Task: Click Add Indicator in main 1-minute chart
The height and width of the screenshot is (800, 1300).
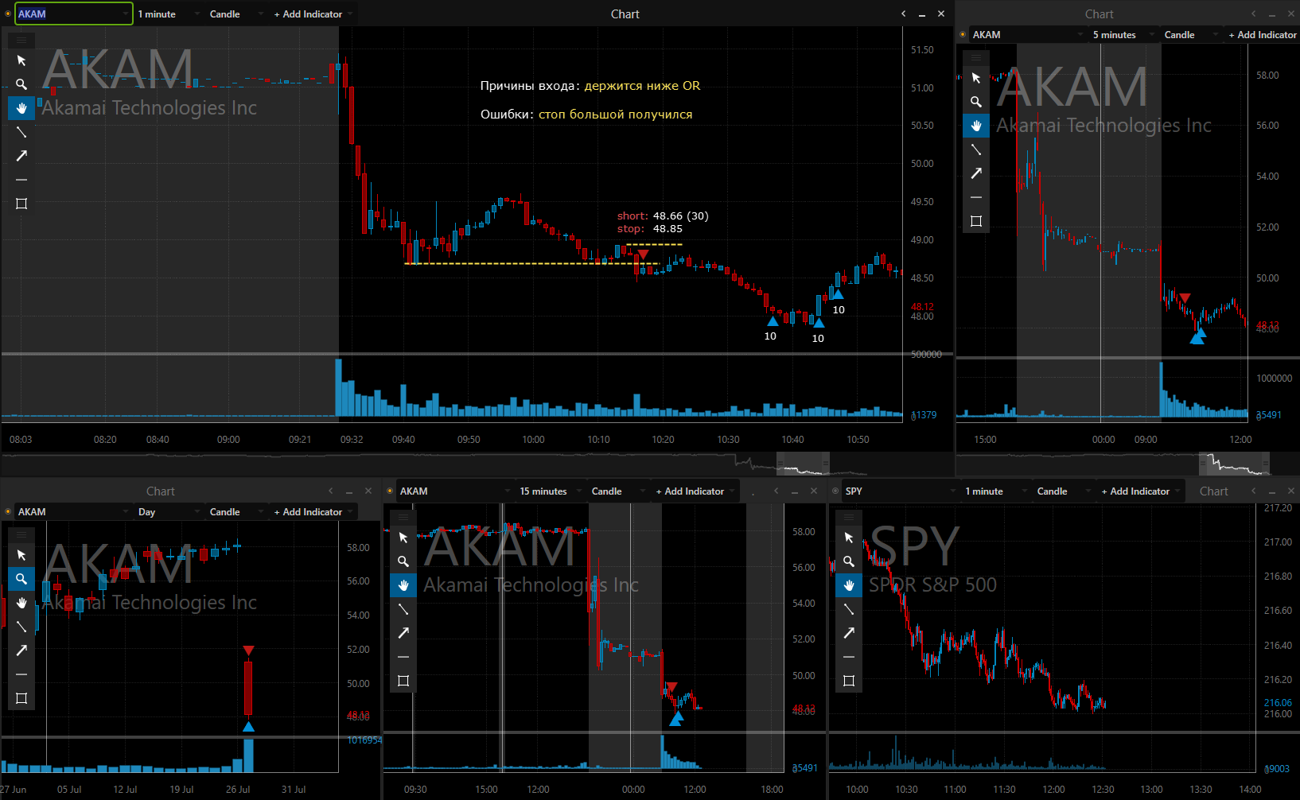Action: [x=313, y=14]
